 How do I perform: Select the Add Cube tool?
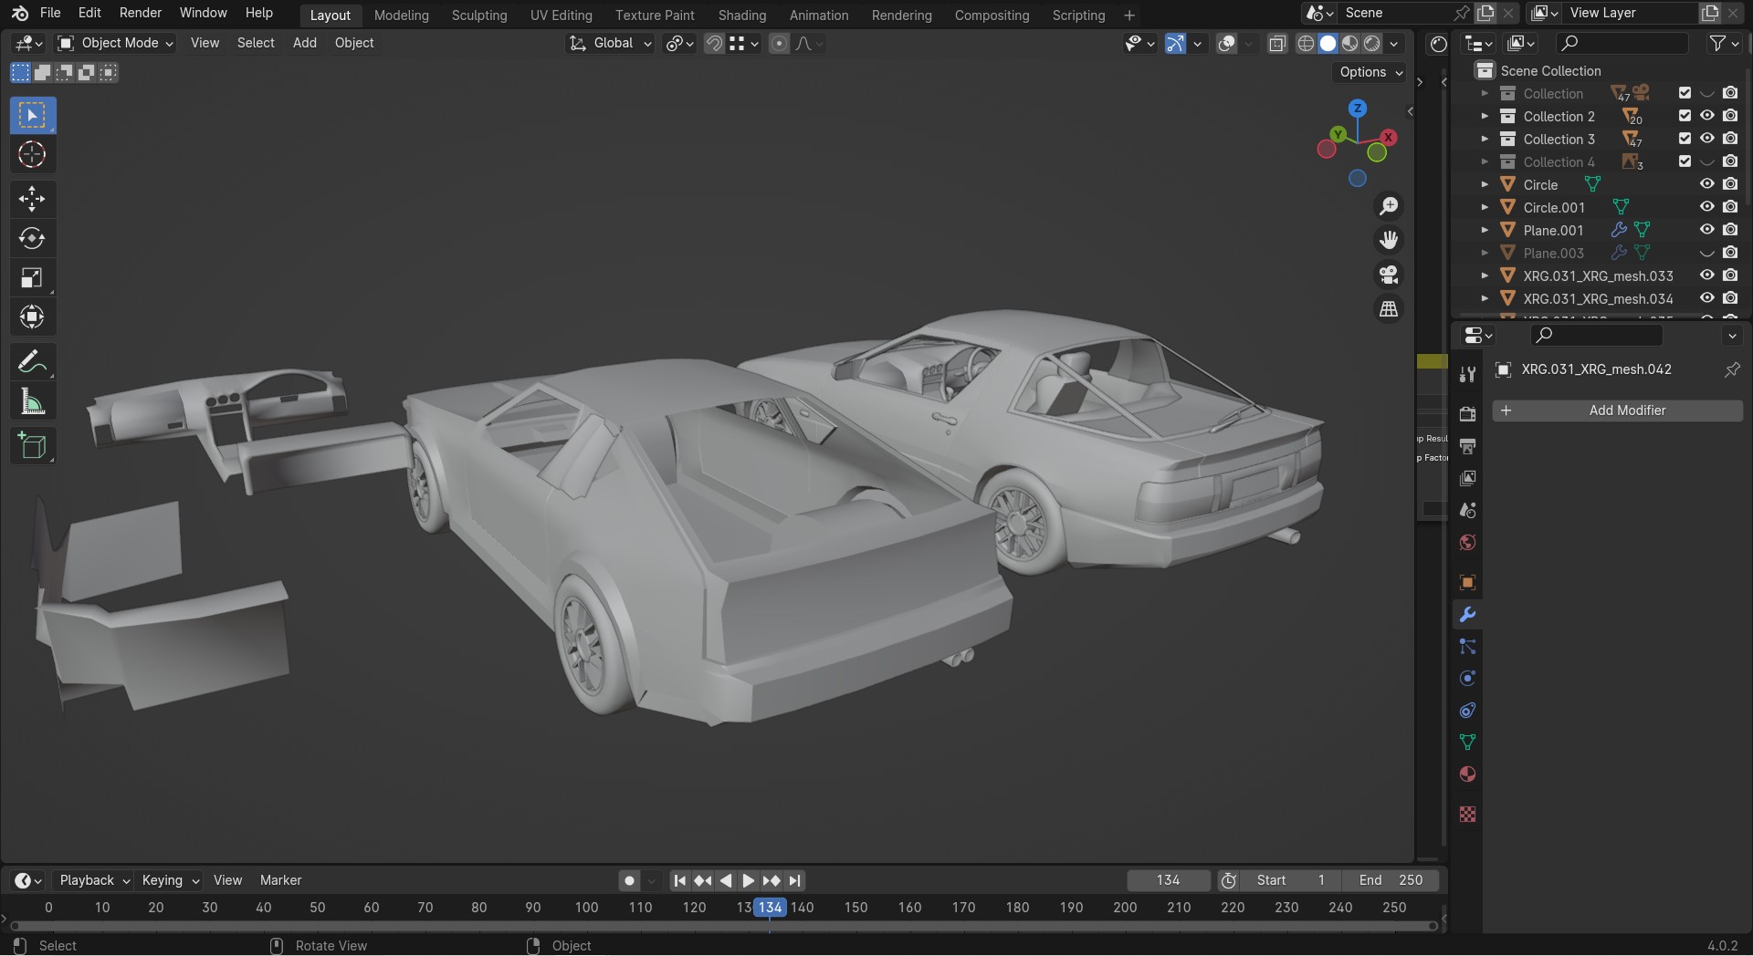(x=32, y=446)
